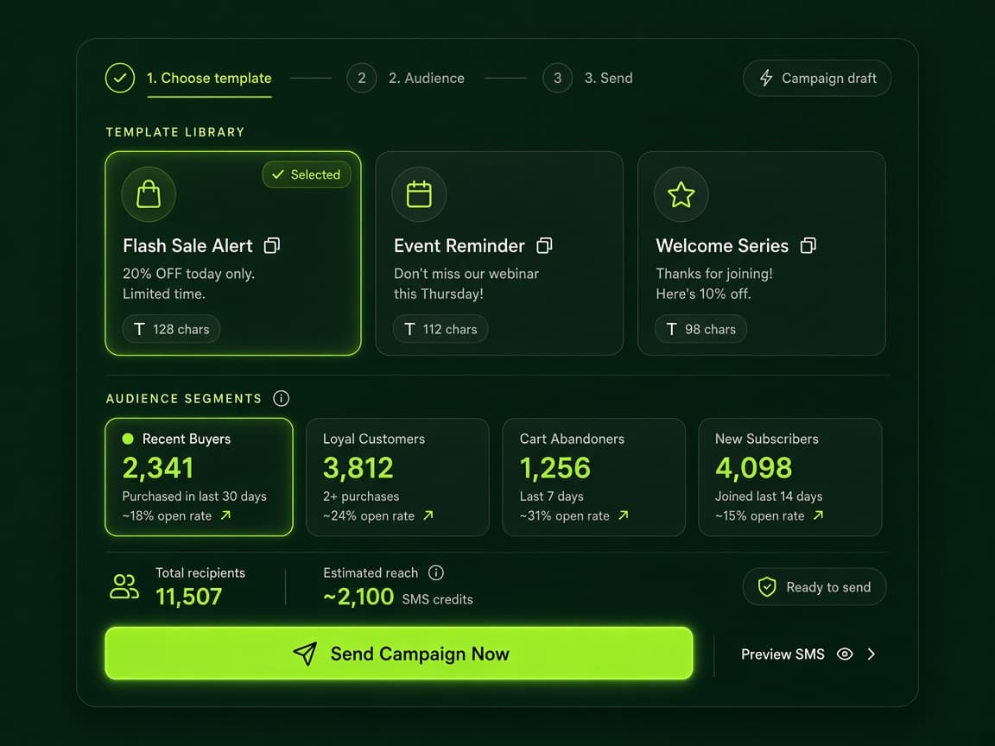Click the T text icon beside 128 chars
The height and width of the screenshot is (746, 995).
(x=139, y=329)
